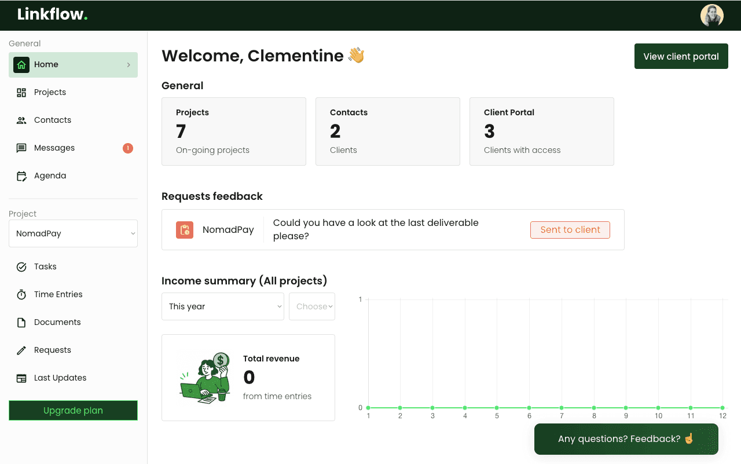Viewport: 741px width, 464px height.
Task: Open the Any questions? Feedback? widget
Action: (x=626, y=439)
